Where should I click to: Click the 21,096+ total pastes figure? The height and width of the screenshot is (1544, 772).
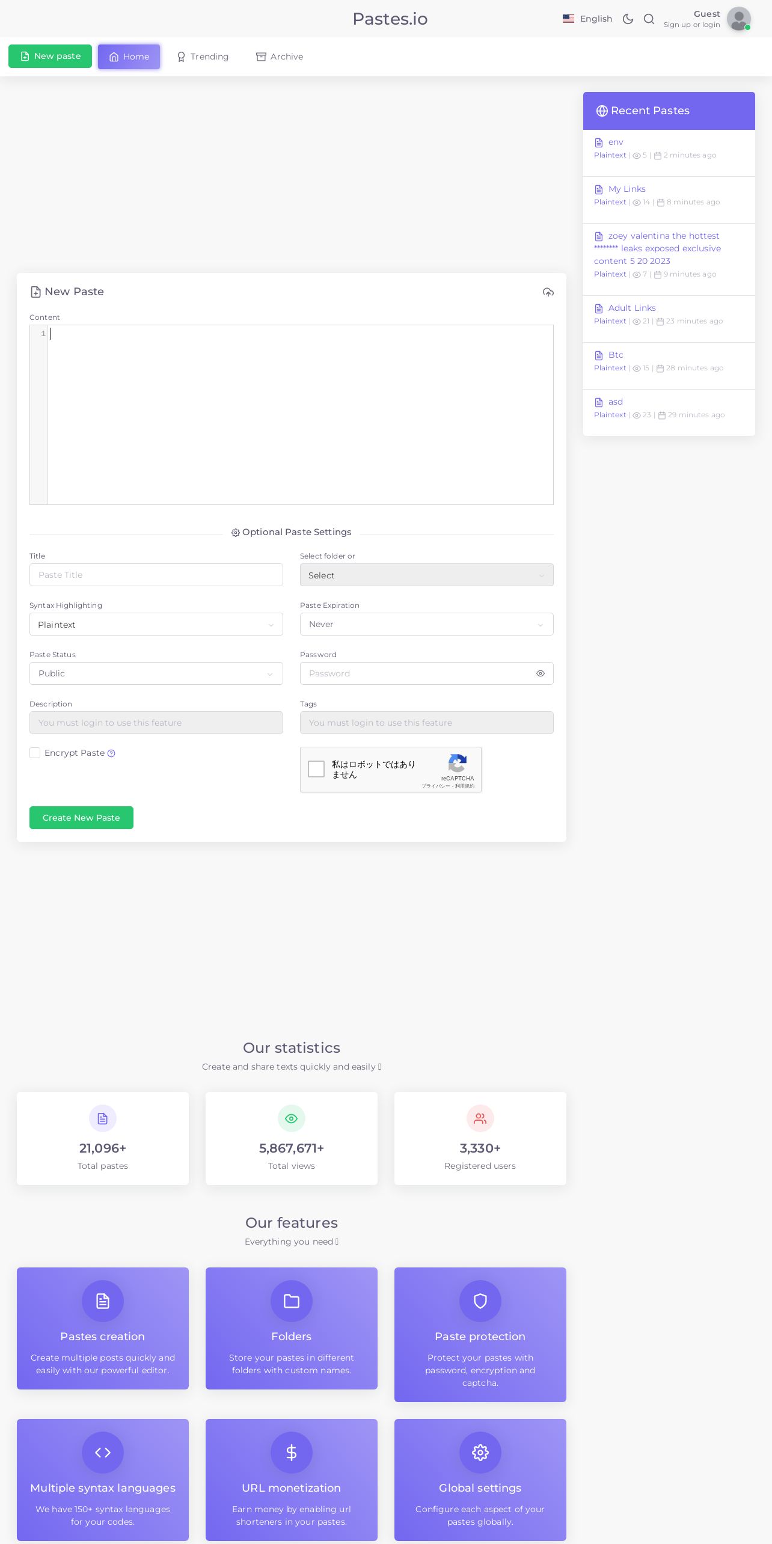tap(103, 1148)
